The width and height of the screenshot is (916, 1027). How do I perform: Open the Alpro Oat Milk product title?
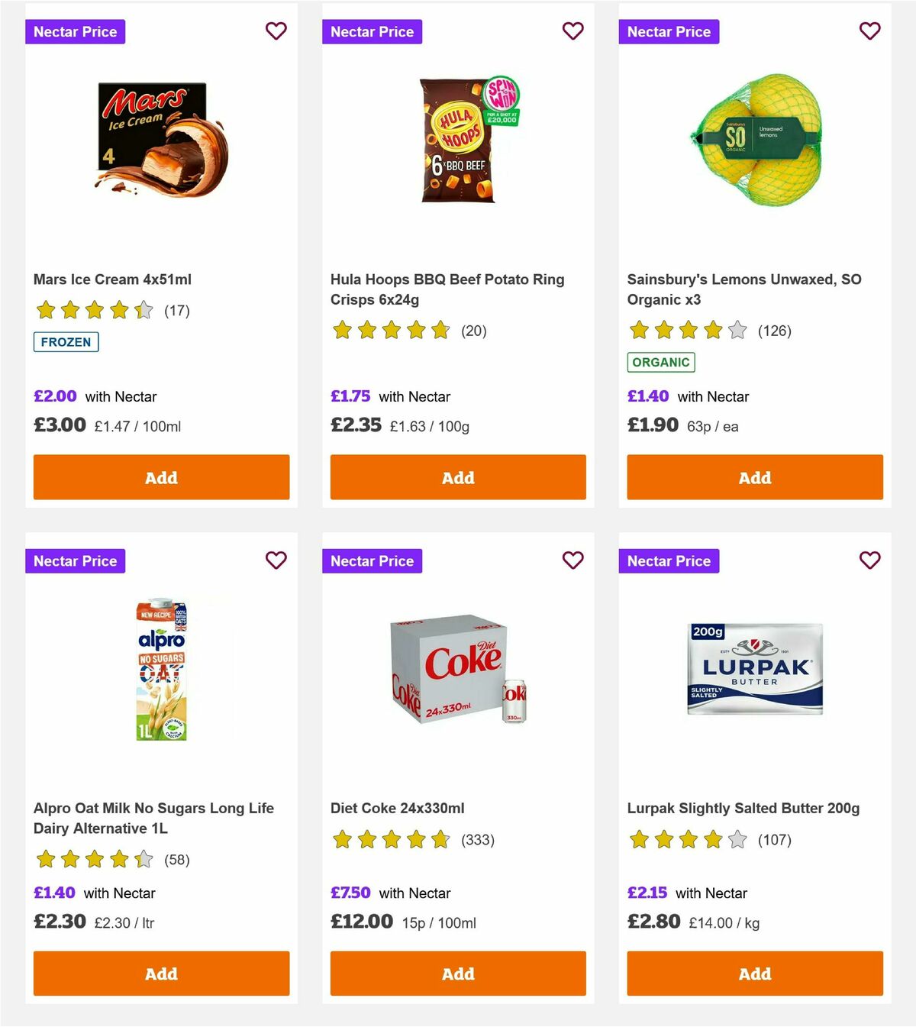[x=153, y=818]
